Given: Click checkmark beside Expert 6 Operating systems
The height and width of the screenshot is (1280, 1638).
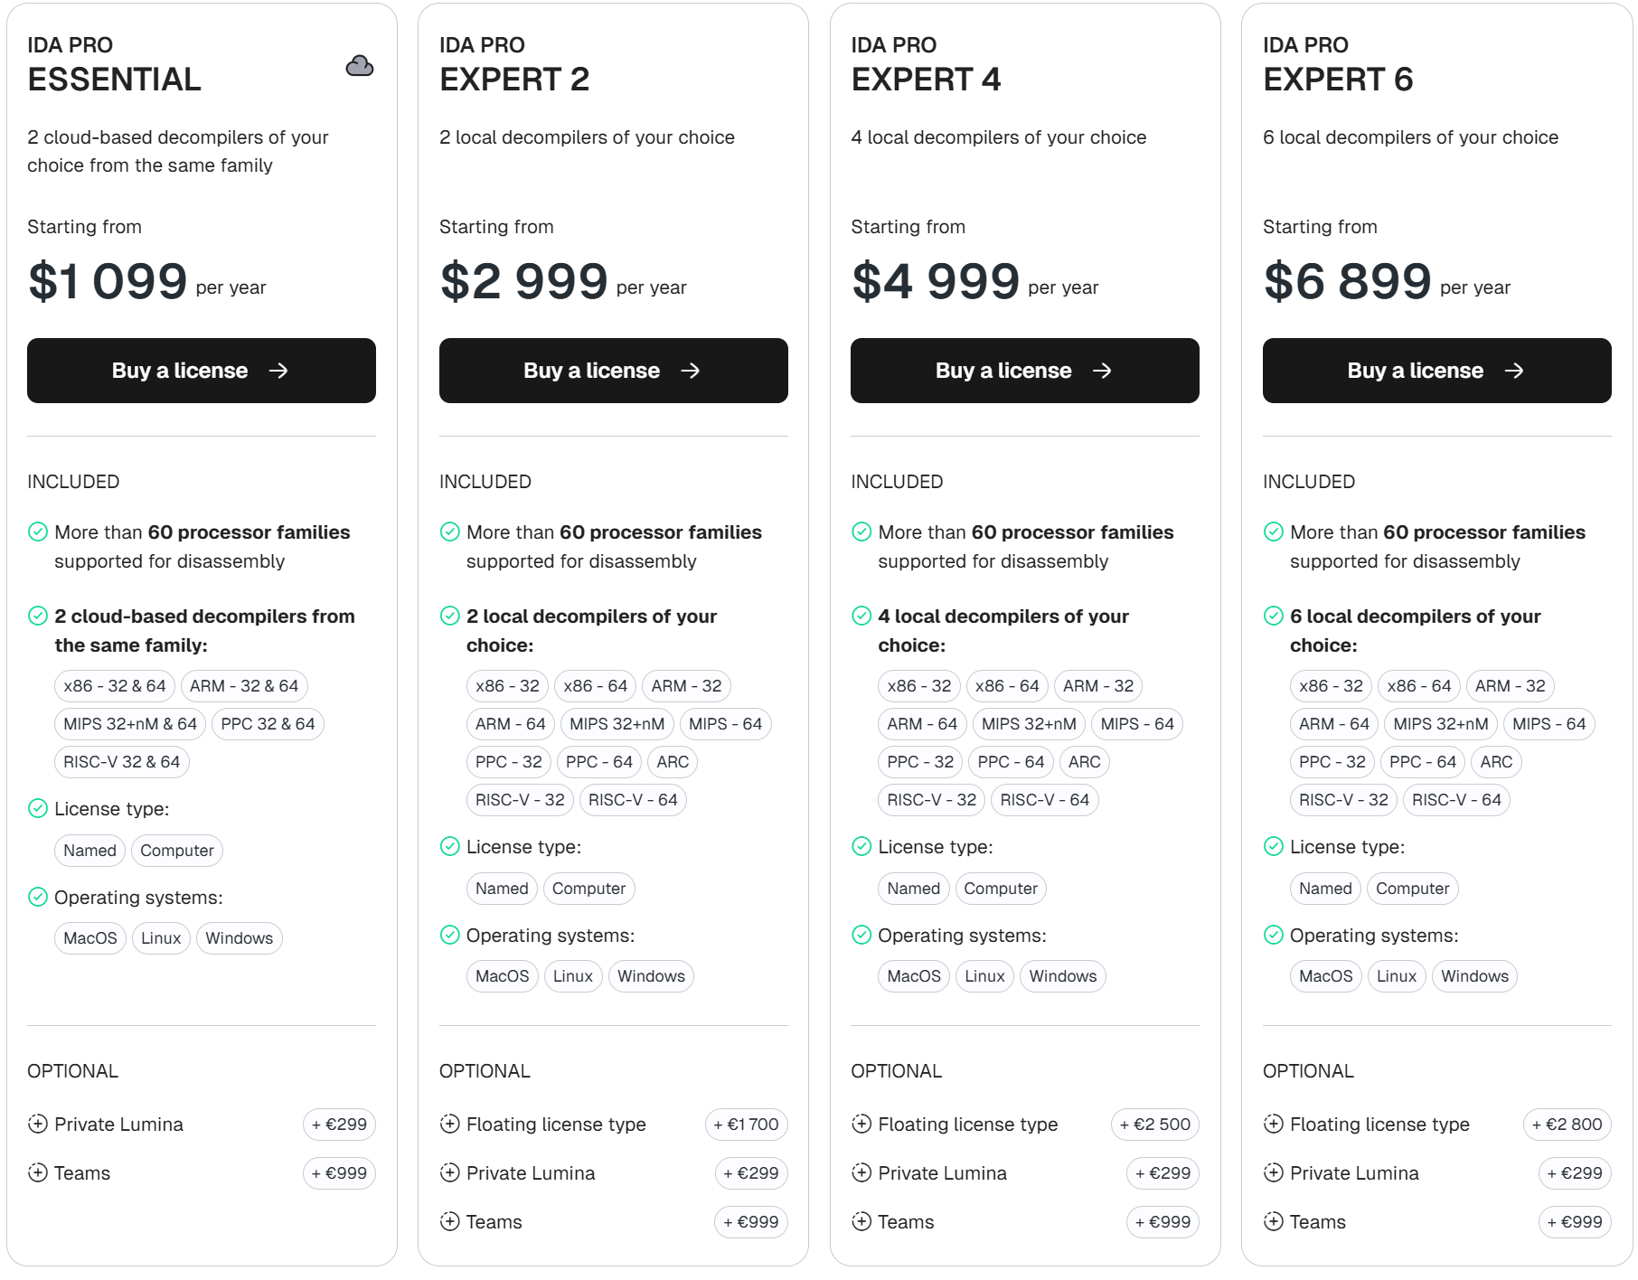Looking at the screenshot, I should click(1273, 935).
